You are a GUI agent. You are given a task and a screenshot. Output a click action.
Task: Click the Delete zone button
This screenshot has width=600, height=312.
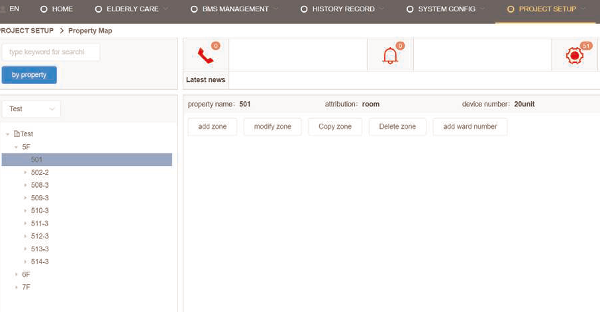pyautogui.click(x=397, y=127)
